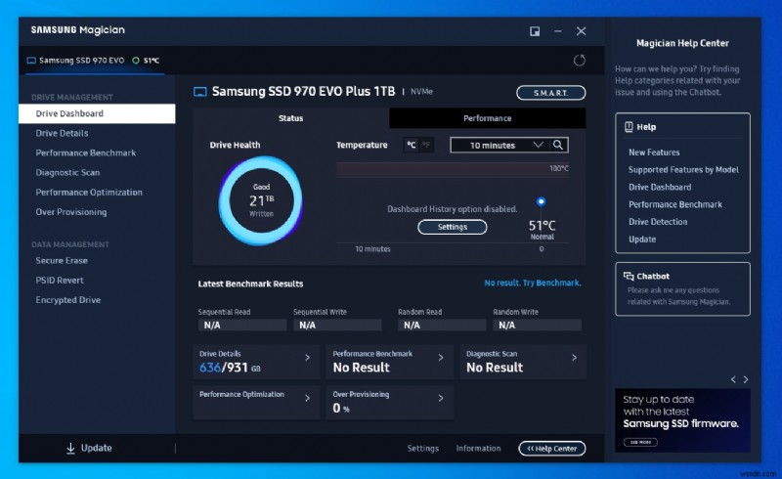This screenshot has height=479, width=782.
Task: Click the temperature range search magnifier icon
Action: tap(558, 146)
